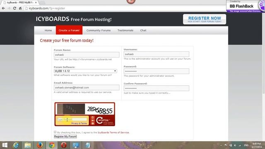Open the Forum Software dropdown
Viewport: 265px width, 149px height.
point(85,71)
